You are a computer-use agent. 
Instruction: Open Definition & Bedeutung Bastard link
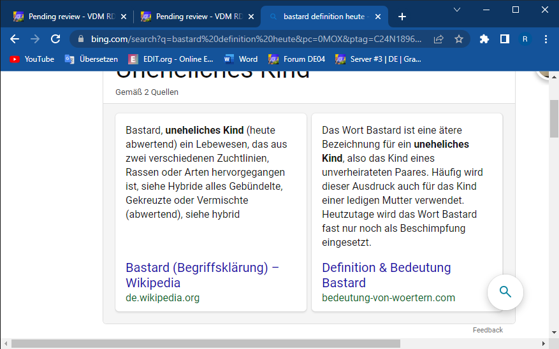[x=386, y=275]
